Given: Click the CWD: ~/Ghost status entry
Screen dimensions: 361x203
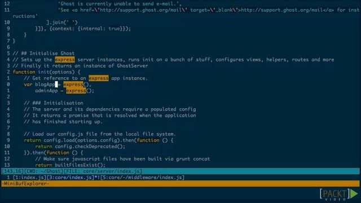Looking at the screenshot, I should point(43,171).
